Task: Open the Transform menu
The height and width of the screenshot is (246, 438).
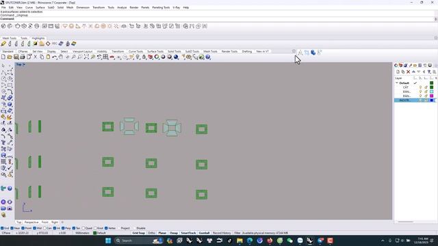Action: click(x=99, y=8)
